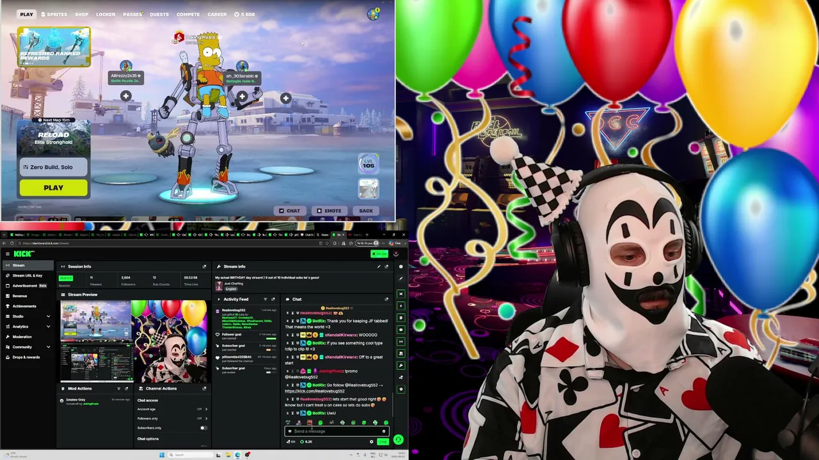Open the Windows Start button
The height and width of the screenshot is (460, 819).
(162, 455)
